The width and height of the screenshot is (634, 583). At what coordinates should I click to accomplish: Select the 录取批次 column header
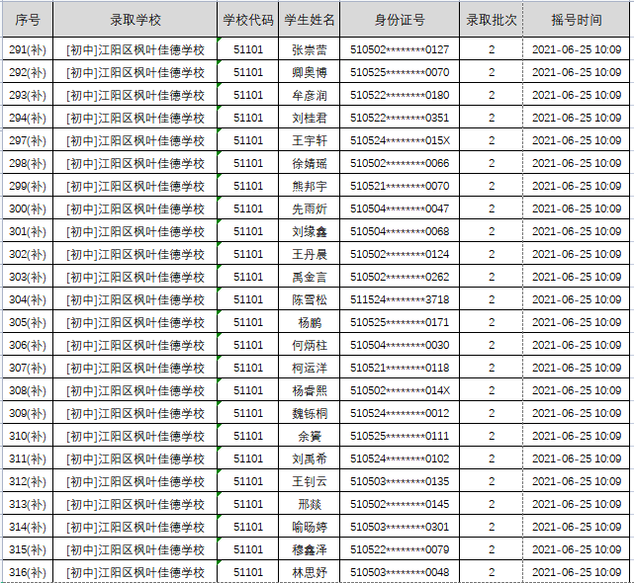[492, 20]
